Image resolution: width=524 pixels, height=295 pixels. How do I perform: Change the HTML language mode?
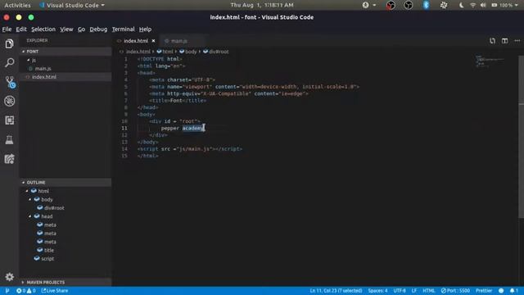coord(429,291)
